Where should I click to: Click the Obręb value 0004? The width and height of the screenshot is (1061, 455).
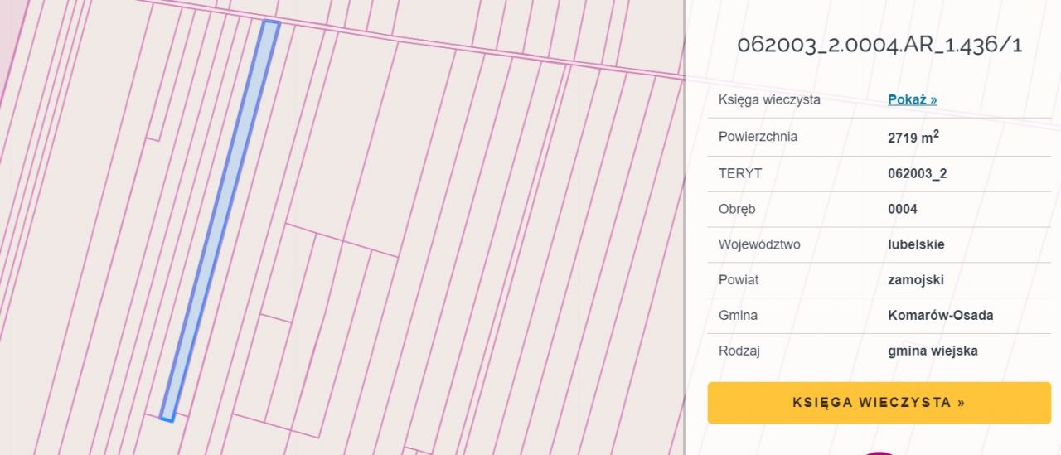(902, 209)
